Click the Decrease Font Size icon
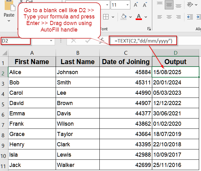The width and height of the screenshot is (201, 171). pyautogui.click(x=145, y=5)
